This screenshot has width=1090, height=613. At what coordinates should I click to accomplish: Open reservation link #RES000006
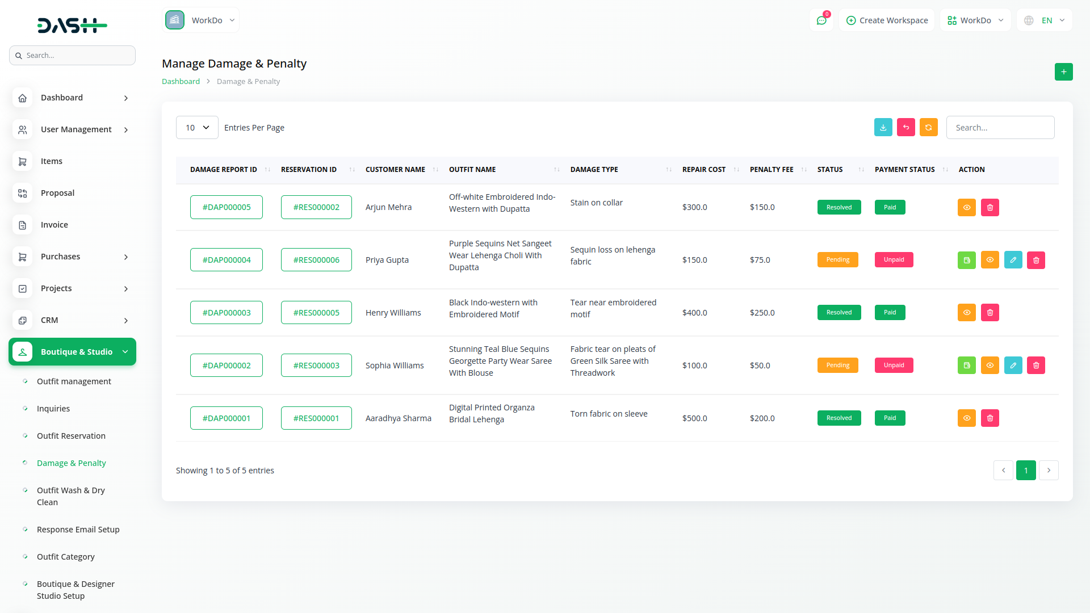316,260
